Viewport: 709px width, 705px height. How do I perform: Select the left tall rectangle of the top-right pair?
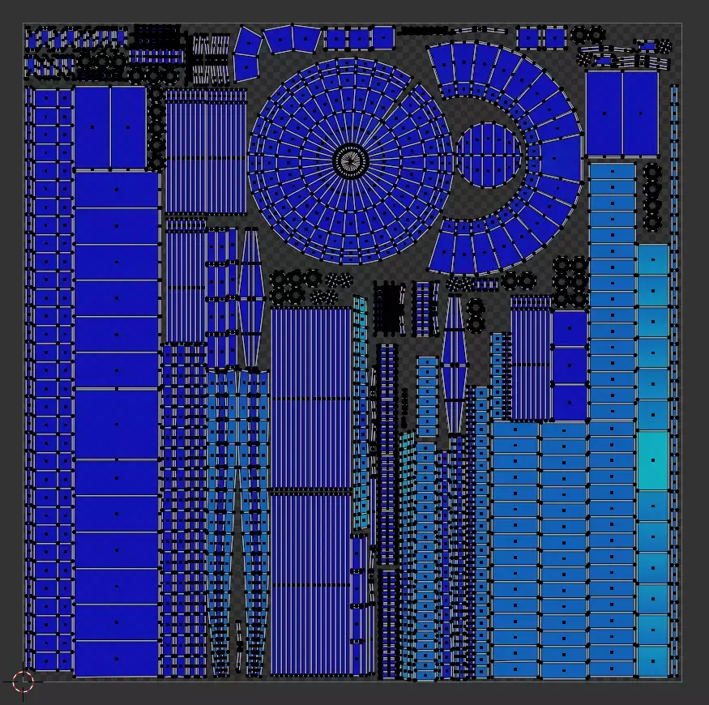[x=604, y=113]
